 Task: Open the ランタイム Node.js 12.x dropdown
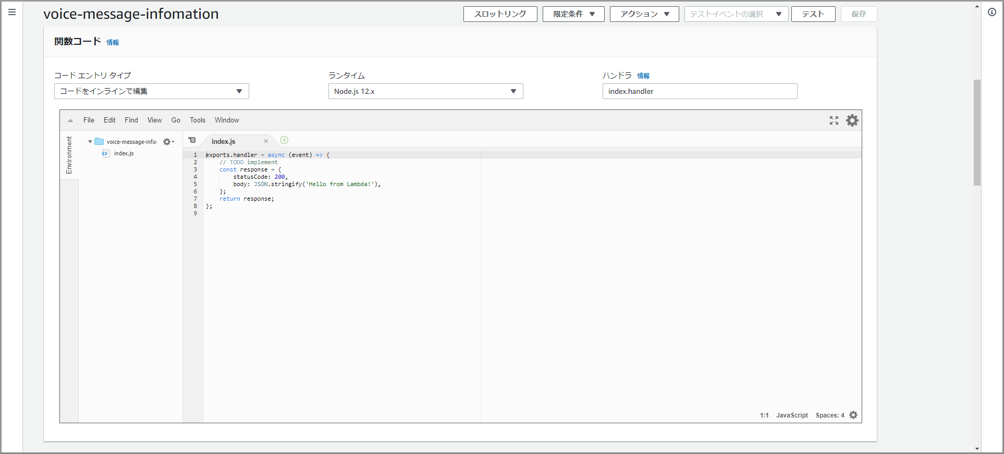coord(426,91)
